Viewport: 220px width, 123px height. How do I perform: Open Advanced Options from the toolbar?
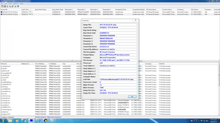(x=2, y=6)
